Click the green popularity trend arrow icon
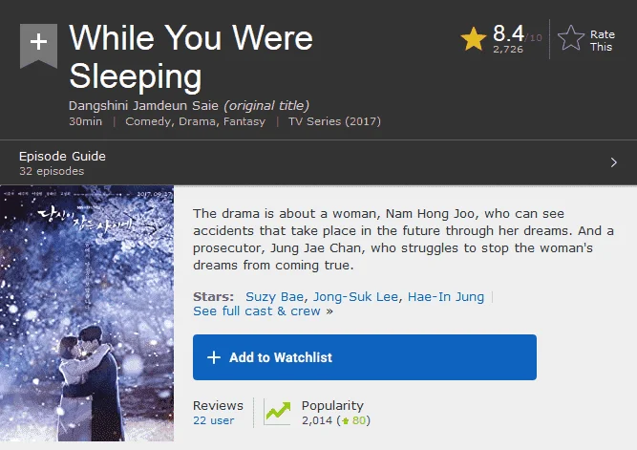The height and width of the screenshot is (450, 637). coord(278,412)
